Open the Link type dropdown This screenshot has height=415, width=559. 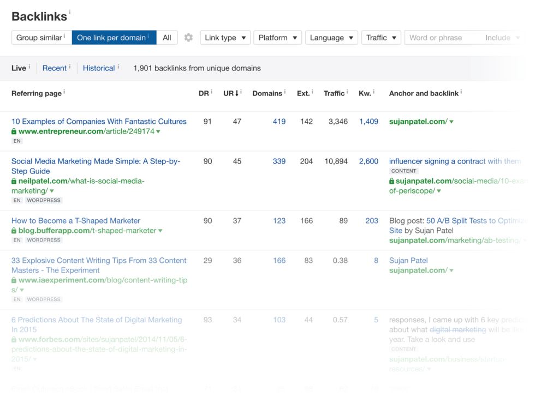(225, 38)
